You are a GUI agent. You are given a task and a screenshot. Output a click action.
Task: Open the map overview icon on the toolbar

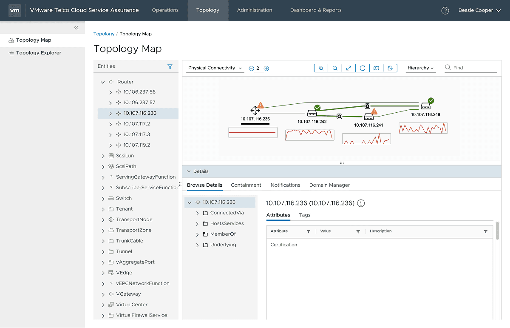point(376,68)
